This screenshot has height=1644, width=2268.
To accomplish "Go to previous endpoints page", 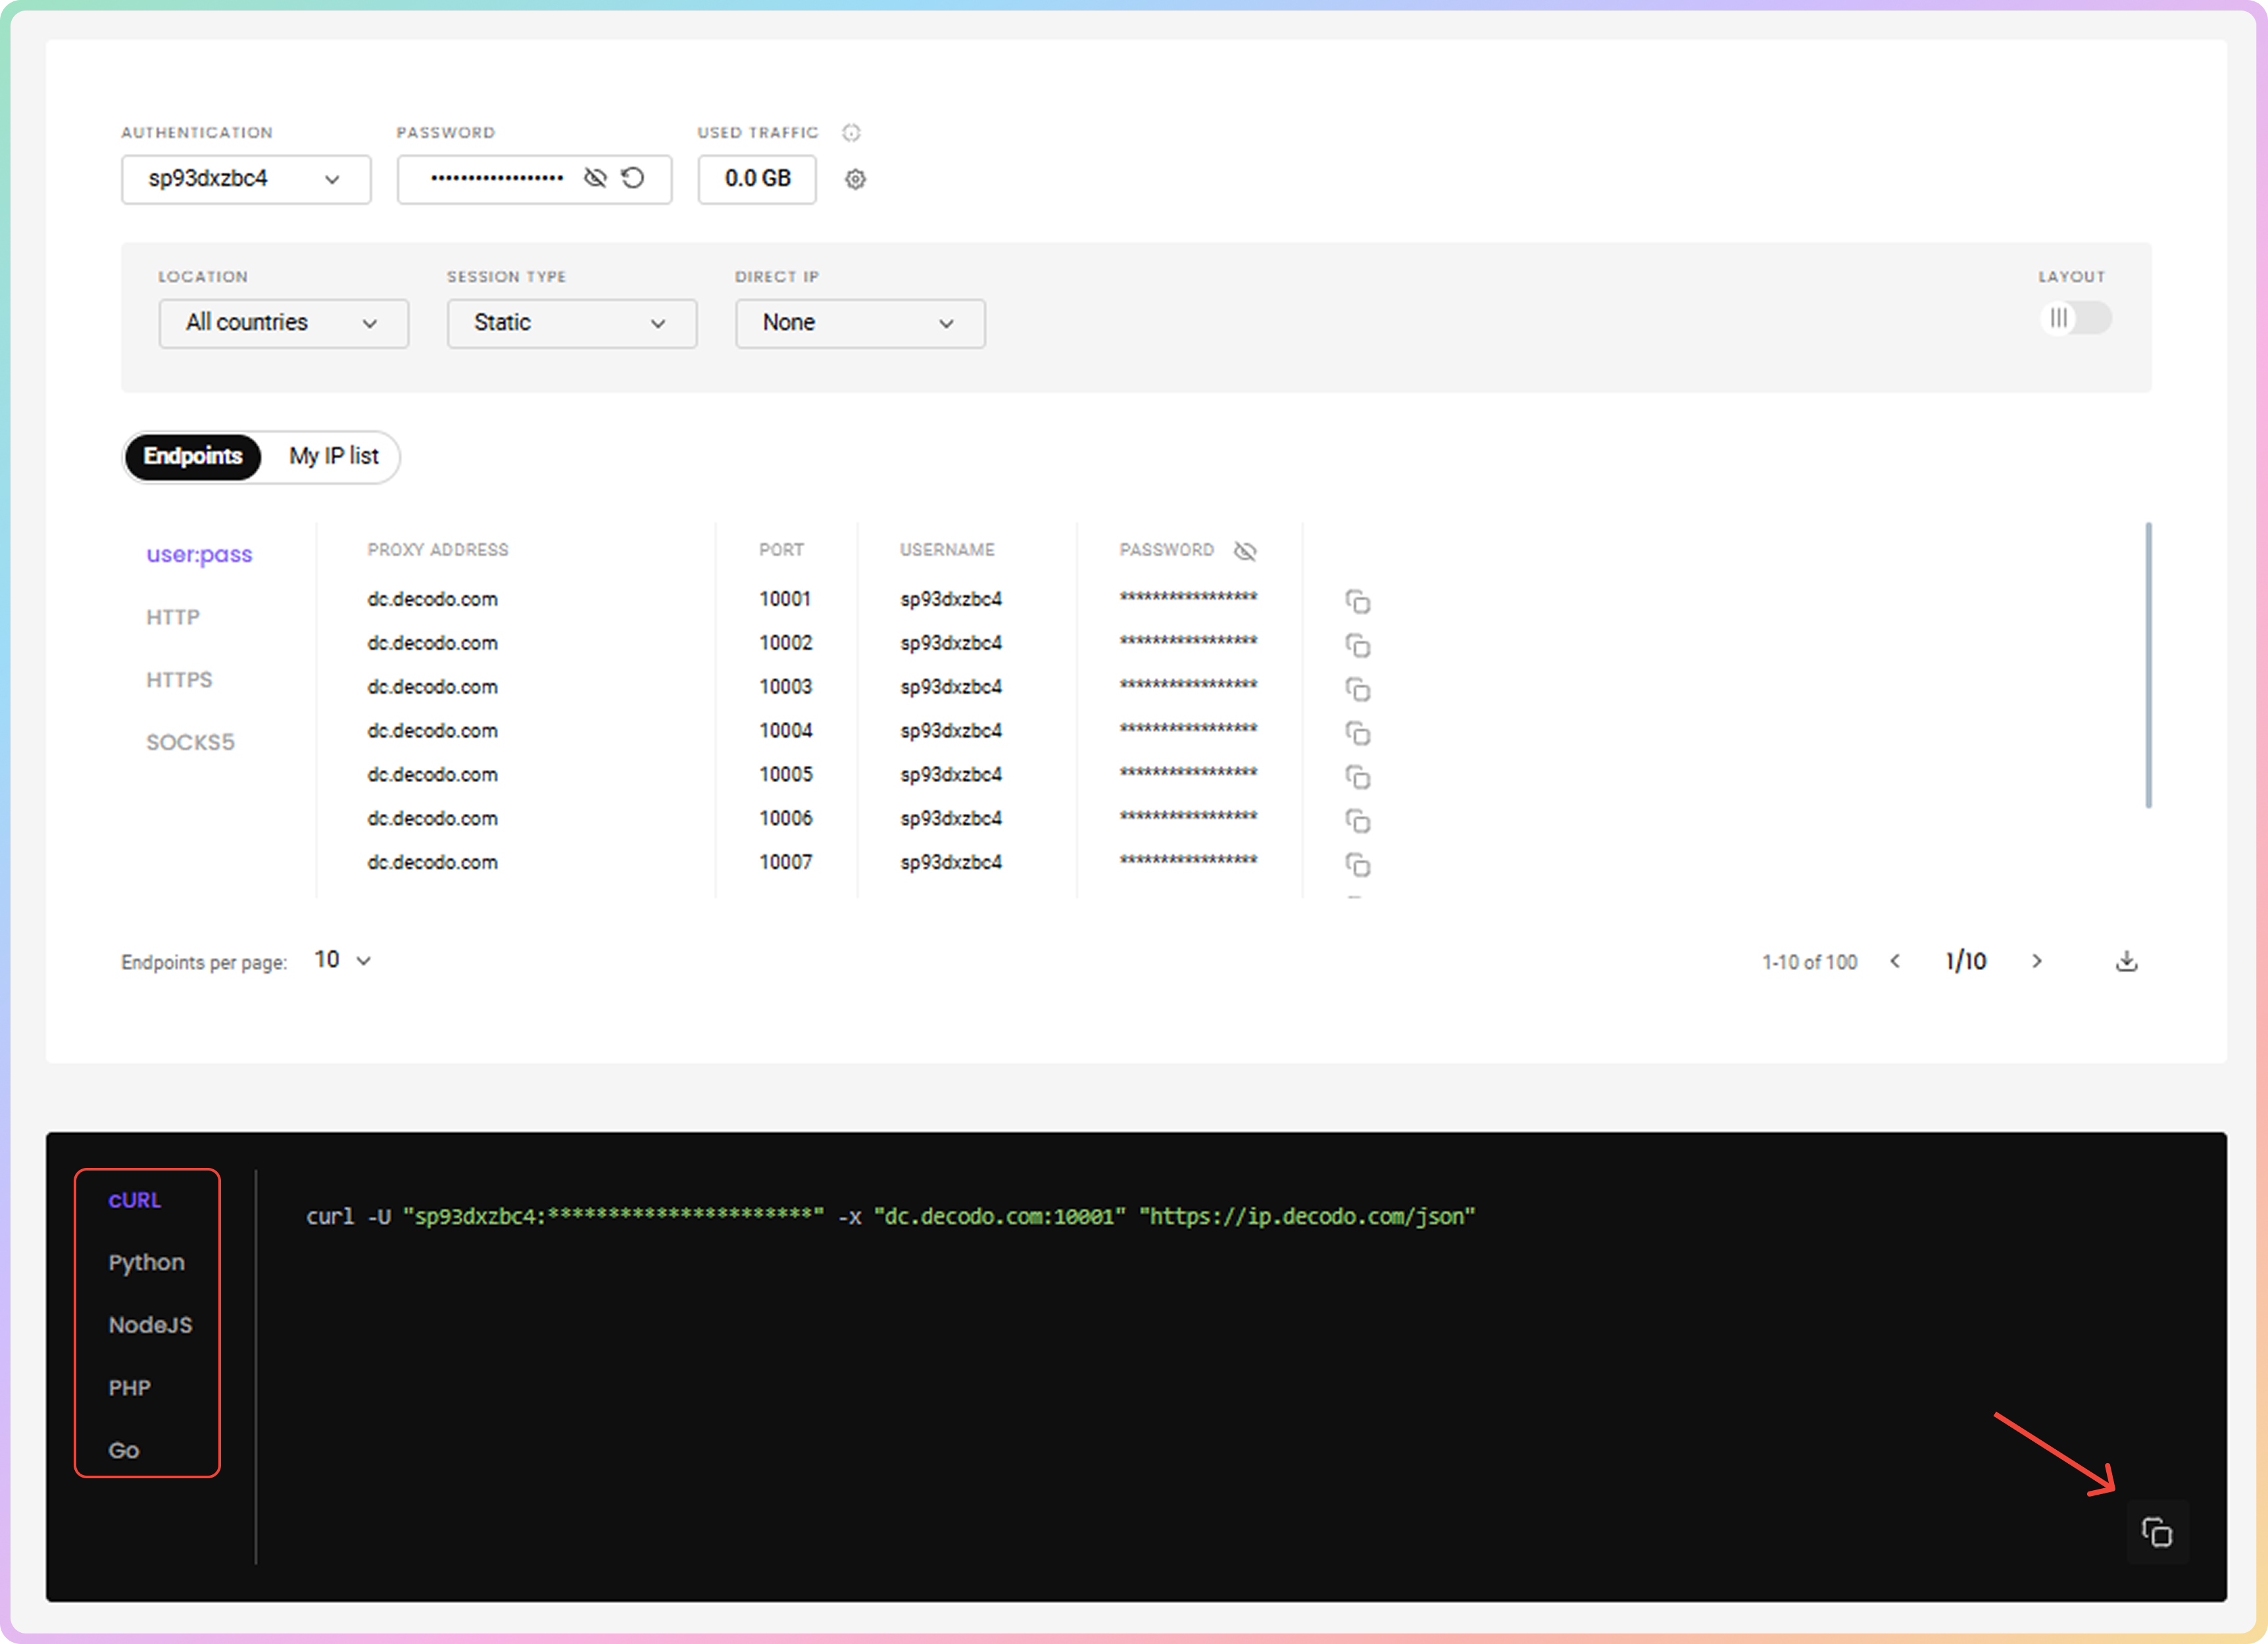I will point(1895,961).
